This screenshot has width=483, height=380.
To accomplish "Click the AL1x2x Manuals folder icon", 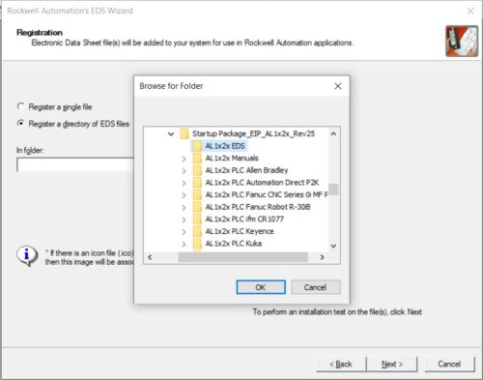I will coord(197,159).
